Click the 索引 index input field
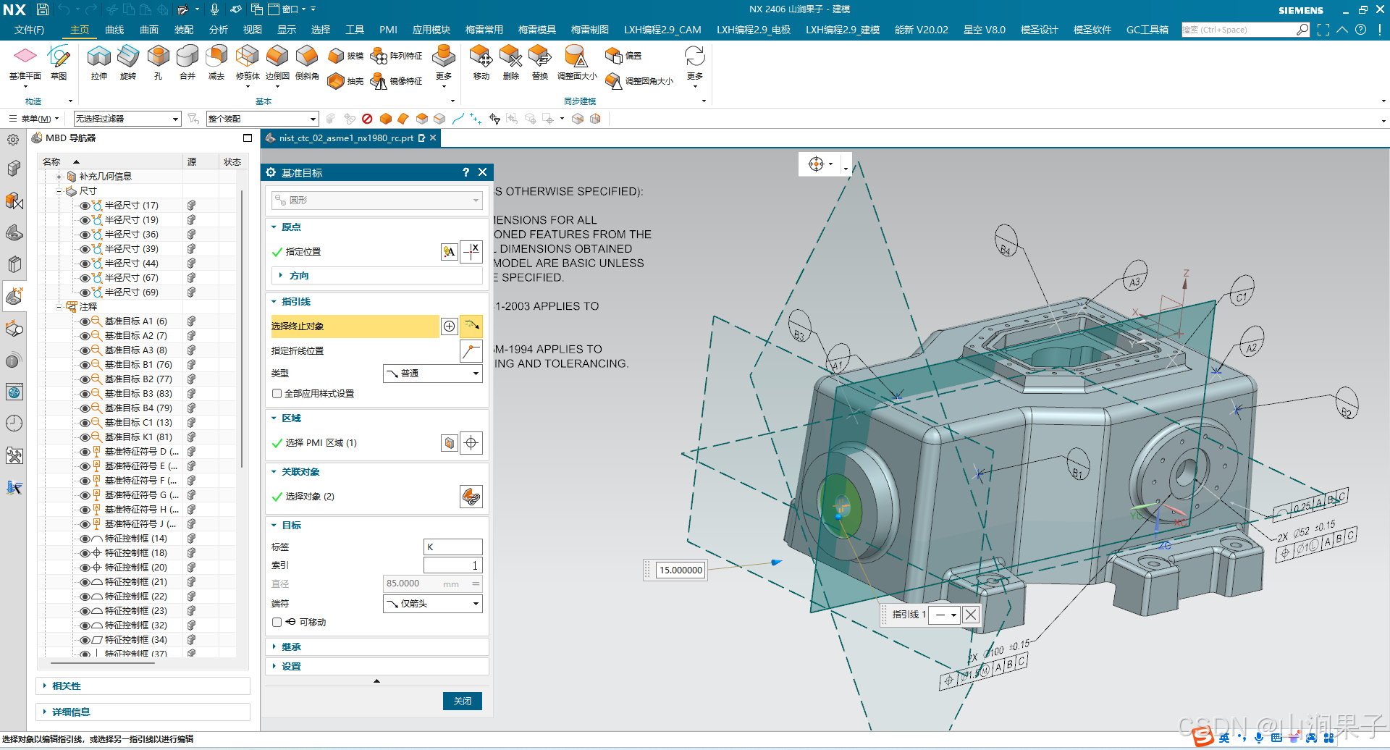The image size is (1390, 750). (x=453, y=565)
